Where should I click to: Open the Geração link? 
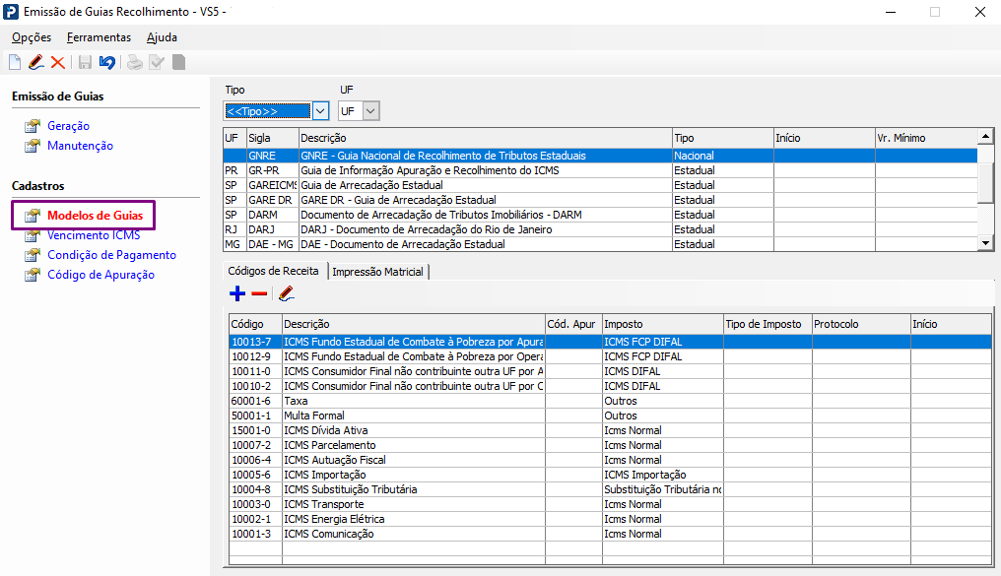[x=68, y=126]
